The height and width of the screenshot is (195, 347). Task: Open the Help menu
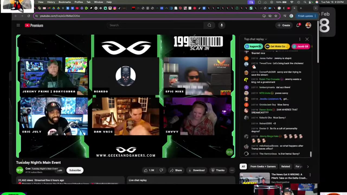click(x=109, y=2)
